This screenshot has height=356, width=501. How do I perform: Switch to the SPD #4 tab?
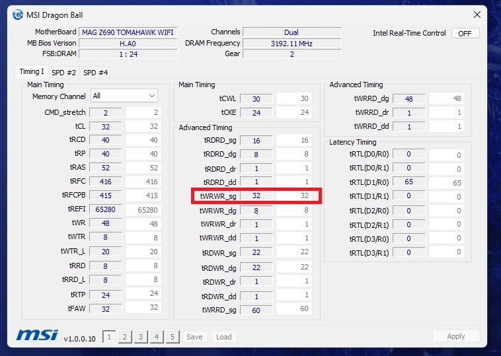pos(96,73)
